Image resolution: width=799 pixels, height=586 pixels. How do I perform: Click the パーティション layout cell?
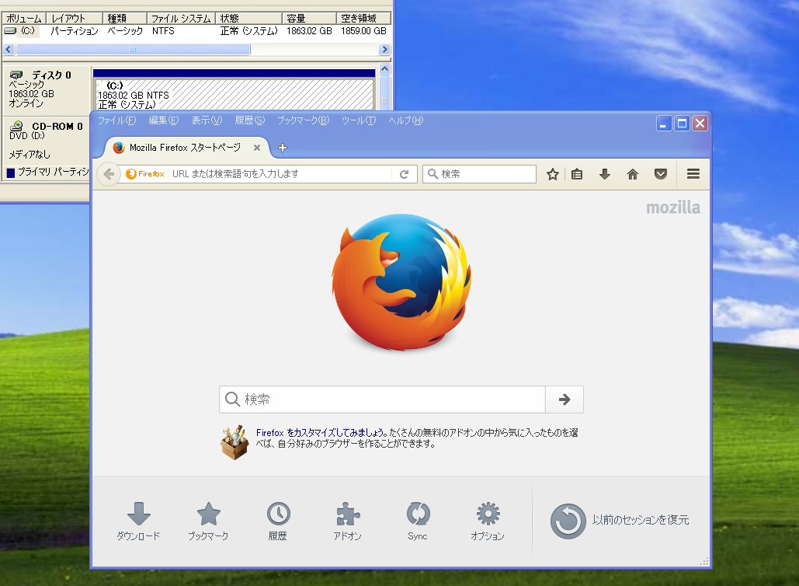(75, 31)
